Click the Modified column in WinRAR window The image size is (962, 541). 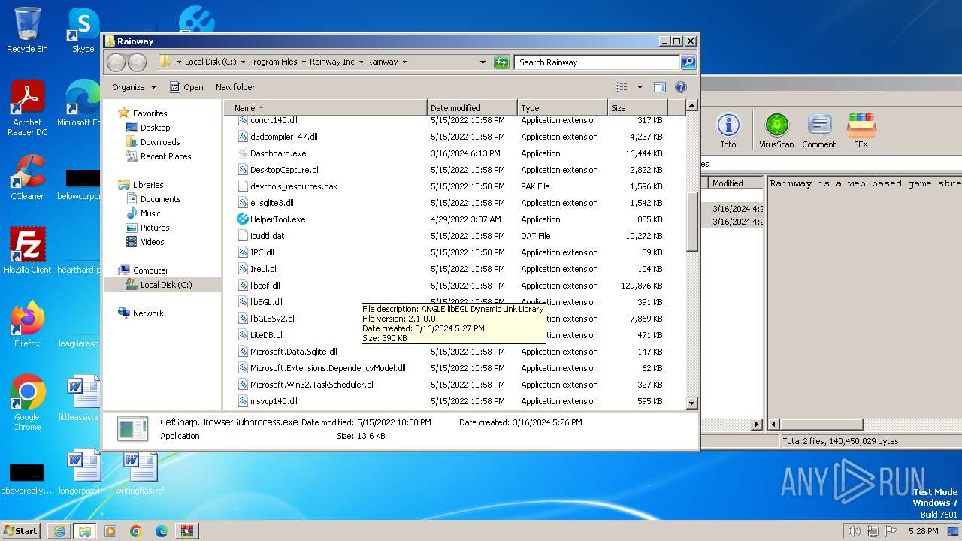735,183
